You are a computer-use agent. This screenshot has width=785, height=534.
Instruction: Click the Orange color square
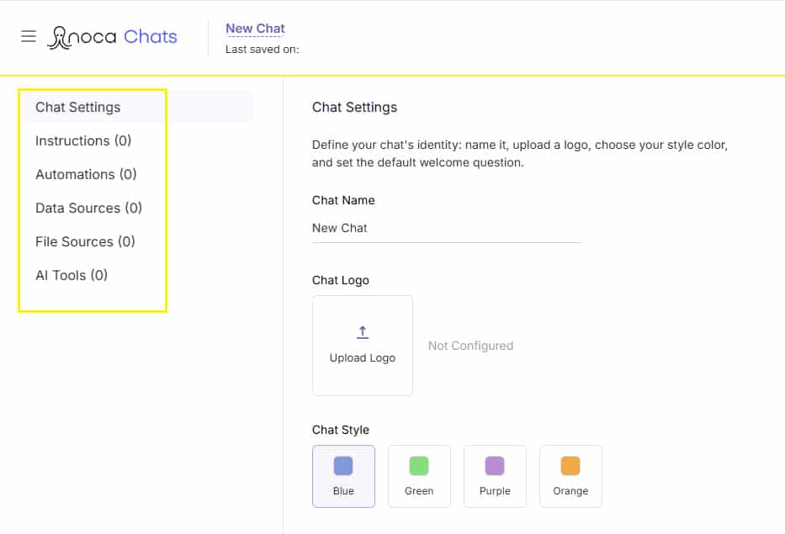(x=570, y=465)
